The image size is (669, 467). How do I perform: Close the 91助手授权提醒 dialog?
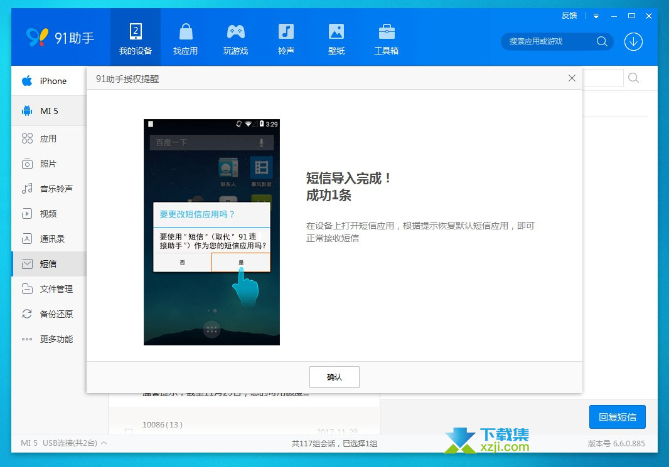coord(572,78)
